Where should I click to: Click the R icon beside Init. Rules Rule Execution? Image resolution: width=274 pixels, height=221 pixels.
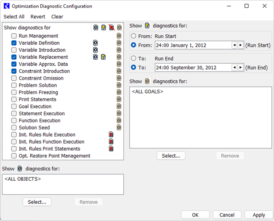[111, 135]
